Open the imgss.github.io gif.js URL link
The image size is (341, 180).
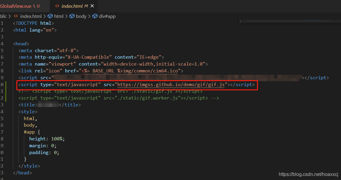(x=171, y=84)
